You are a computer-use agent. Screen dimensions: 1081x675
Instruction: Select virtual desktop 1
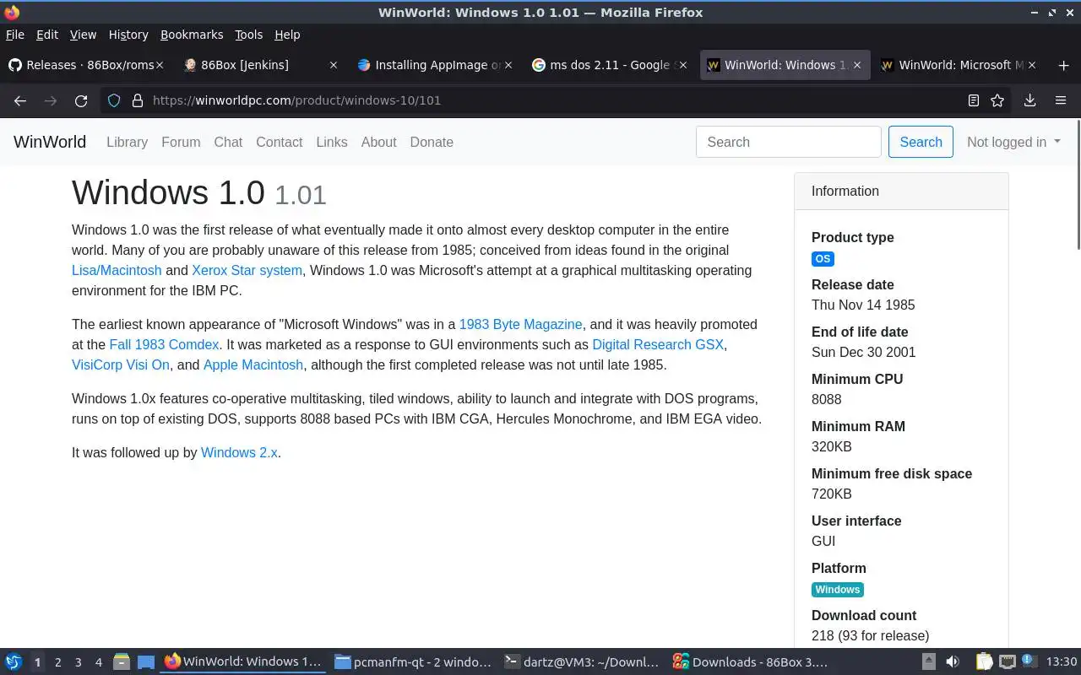point(37,661)
